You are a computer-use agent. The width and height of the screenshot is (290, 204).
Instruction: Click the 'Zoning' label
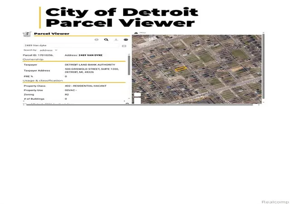29,94
